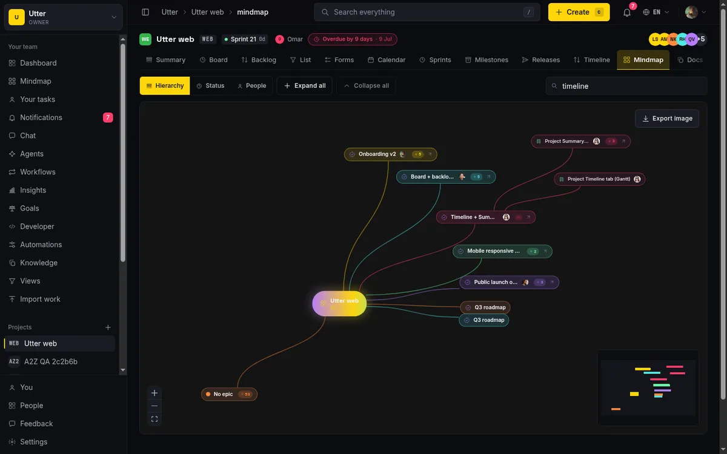Open Goals in the sidebar

click(x=59, y=208)
